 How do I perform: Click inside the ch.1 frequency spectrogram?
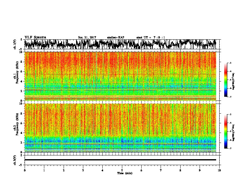click(x=120, y=76)
